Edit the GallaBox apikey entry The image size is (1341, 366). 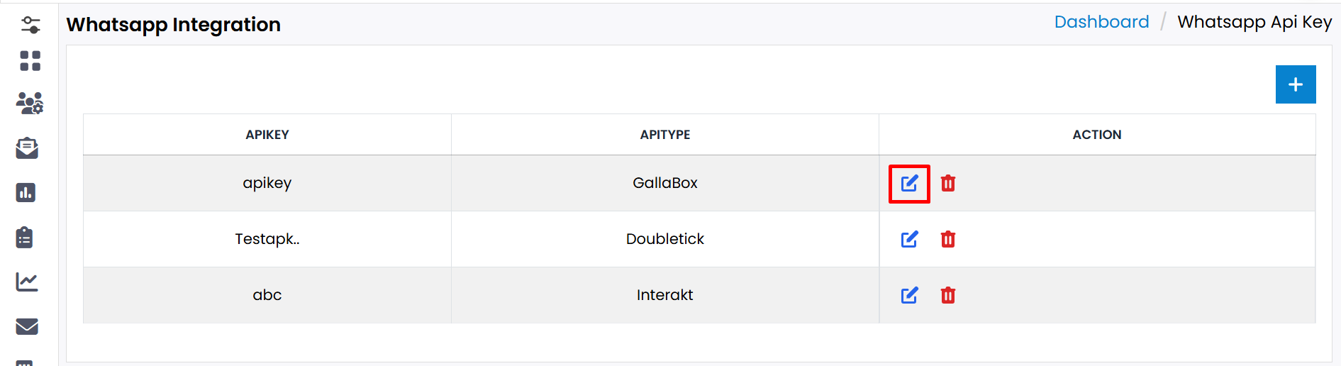909,184
